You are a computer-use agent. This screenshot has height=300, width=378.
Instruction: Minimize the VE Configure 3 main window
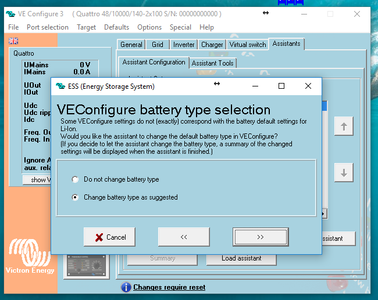click(x=304, y=14)
